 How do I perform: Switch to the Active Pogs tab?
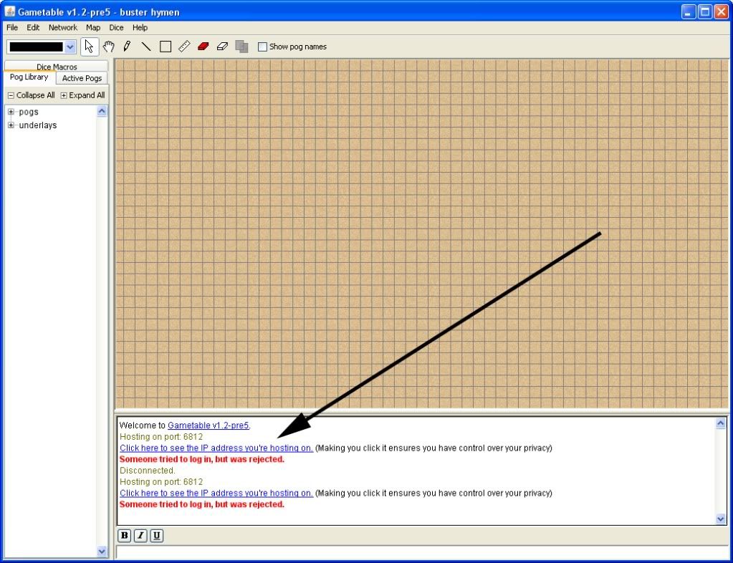pos(82,78)
